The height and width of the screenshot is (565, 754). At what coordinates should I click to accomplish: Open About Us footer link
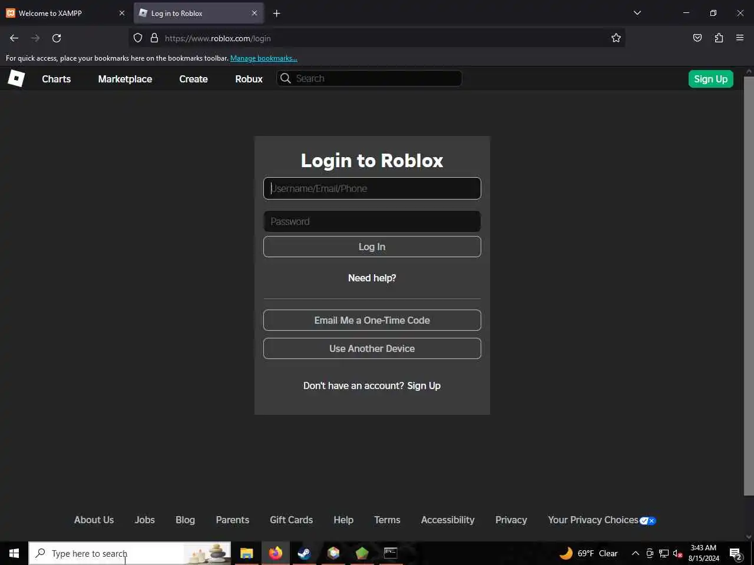point(94,520)
